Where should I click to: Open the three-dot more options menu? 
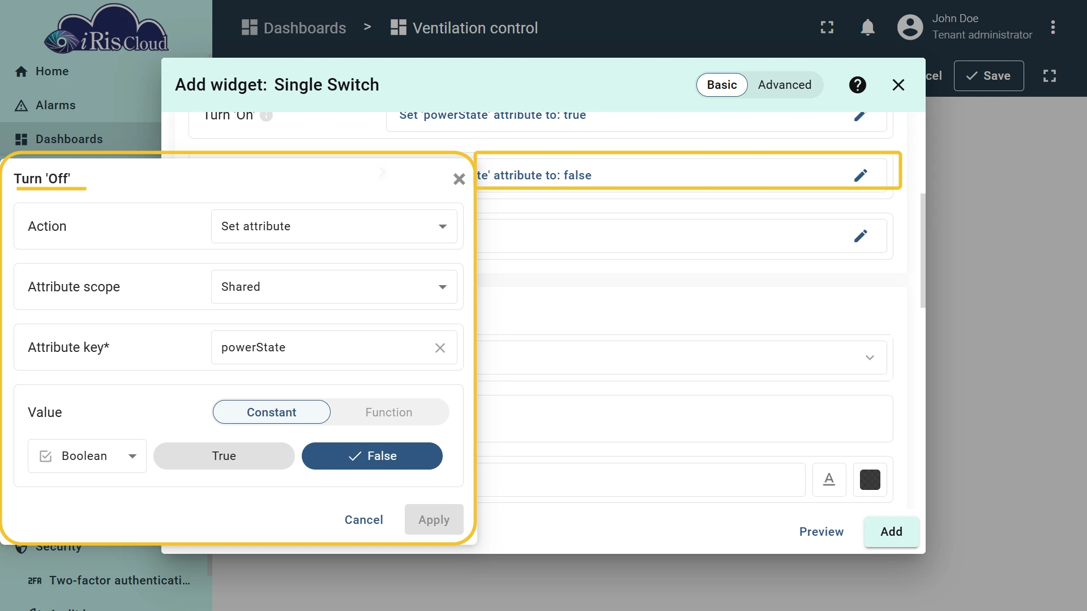[x=1052, y=27]
